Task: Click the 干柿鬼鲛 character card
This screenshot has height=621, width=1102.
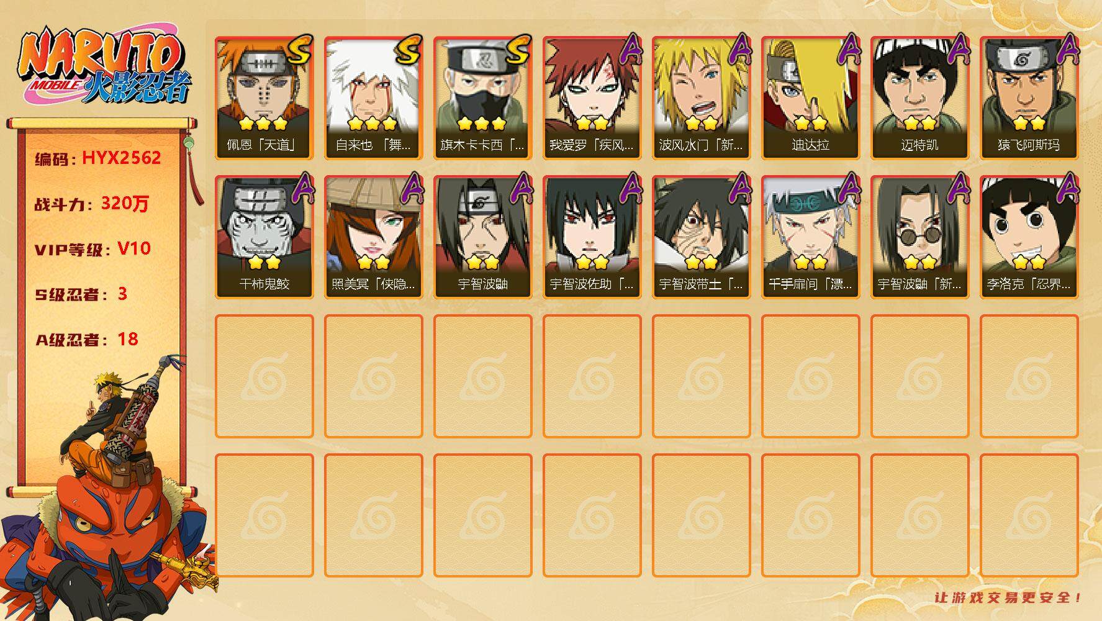Action: click(x=264, y=237)
